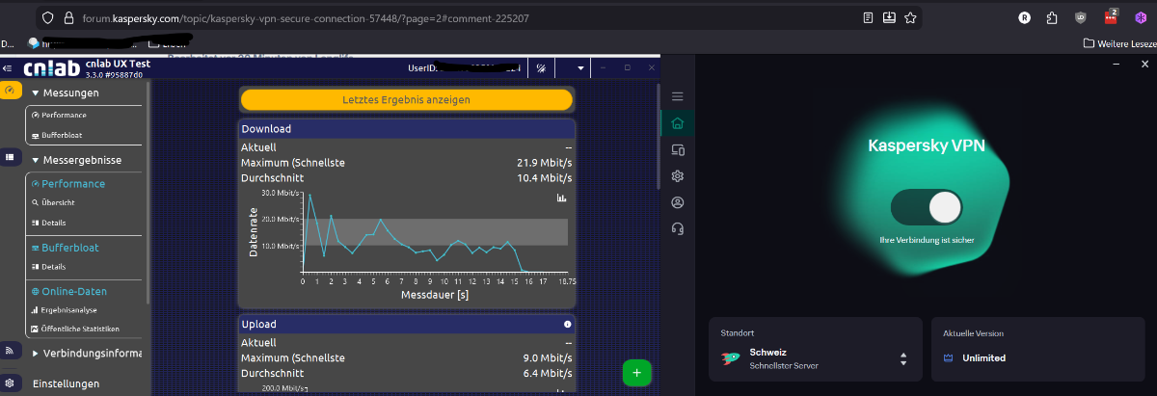Screen dimensions: 1157x396
Task: Open Übersicht under Performance results
Action: pyautogui.click(x=53, y=202)
